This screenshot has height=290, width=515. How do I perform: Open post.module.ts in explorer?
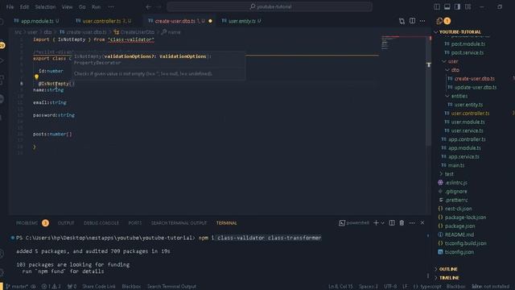coord(468,43)
